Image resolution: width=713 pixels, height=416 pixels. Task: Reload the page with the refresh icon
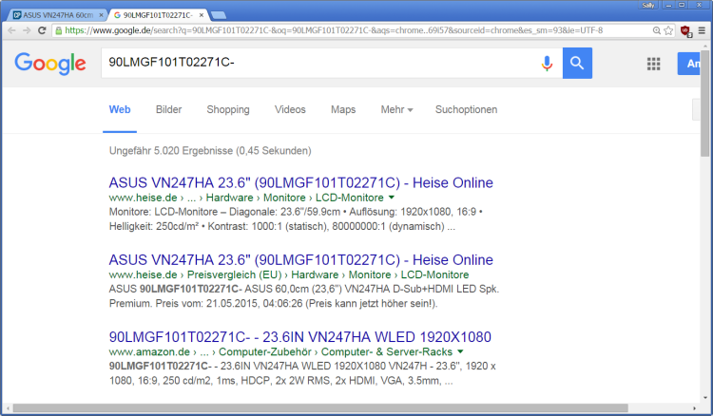(x=44, y=30)
